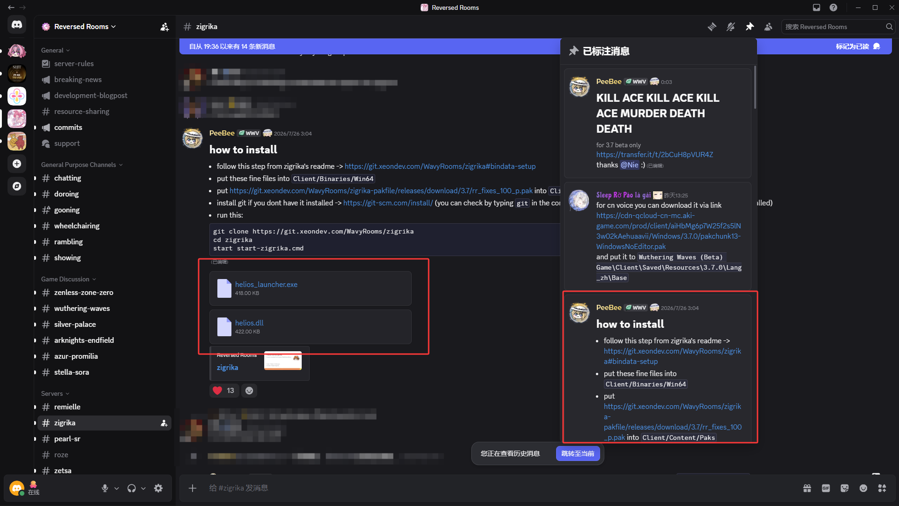Open the resource-sharing channel
This screenshot has height=506, width=899.
(104, 112)
